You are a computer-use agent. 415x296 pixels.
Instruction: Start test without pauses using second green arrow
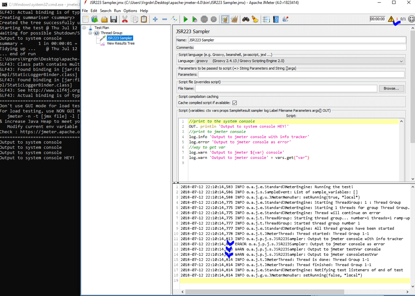[194, 19]
